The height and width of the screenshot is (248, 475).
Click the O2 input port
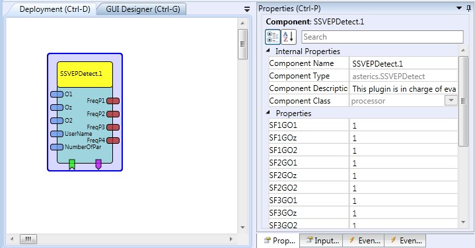point(57,121)
